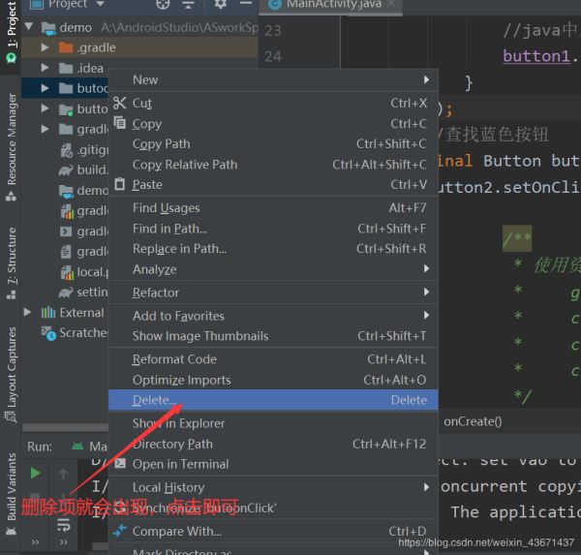Click the button1 code reference

click(536, 56)
